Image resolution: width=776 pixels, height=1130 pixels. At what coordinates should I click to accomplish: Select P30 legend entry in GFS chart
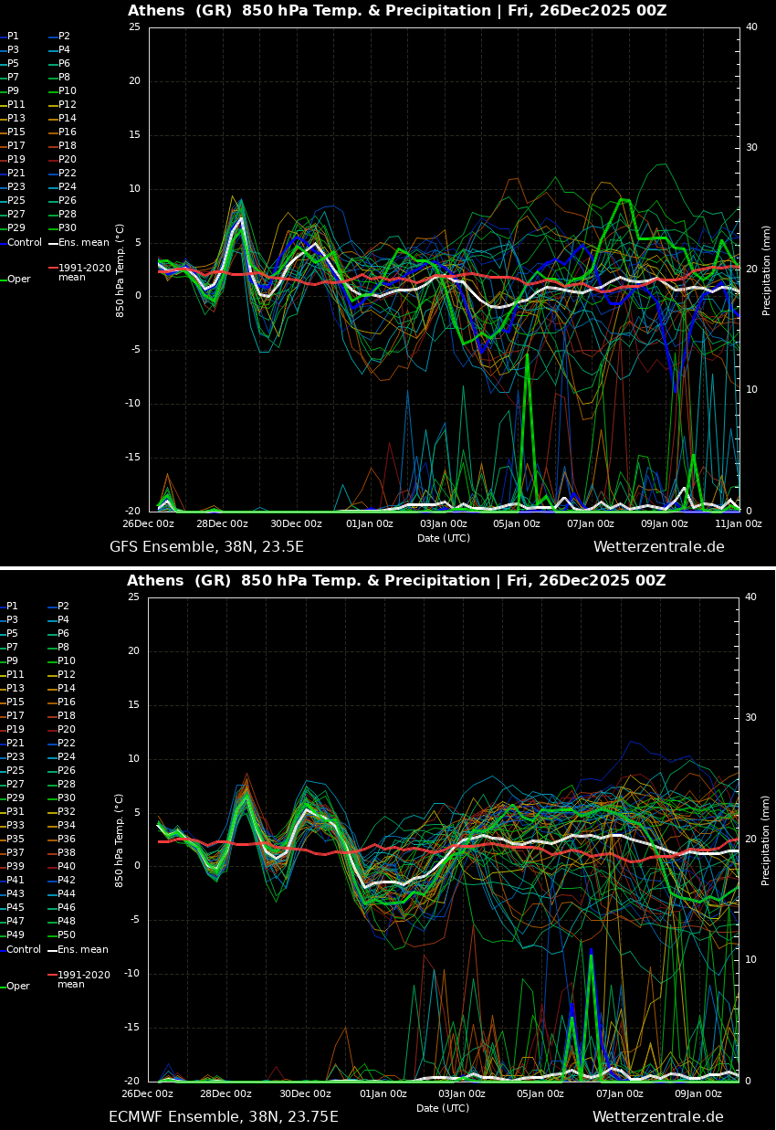click(x=67, y=228)
